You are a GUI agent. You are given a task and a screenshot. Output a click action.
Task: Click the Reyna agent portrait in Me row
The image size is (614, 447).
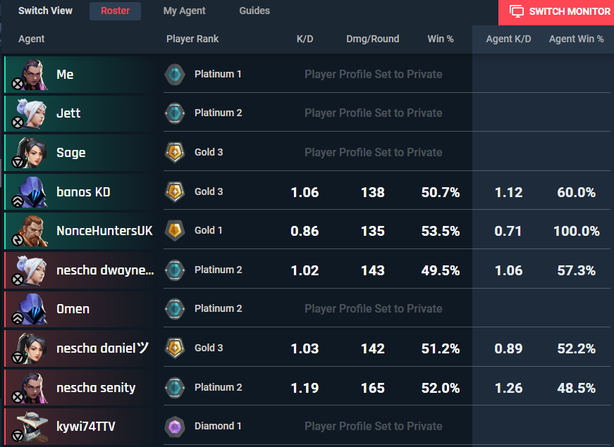point(34,75)
